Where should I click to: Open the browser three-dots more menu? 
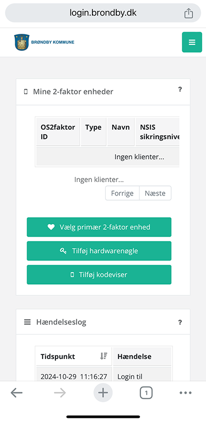[x=185, y=393]
